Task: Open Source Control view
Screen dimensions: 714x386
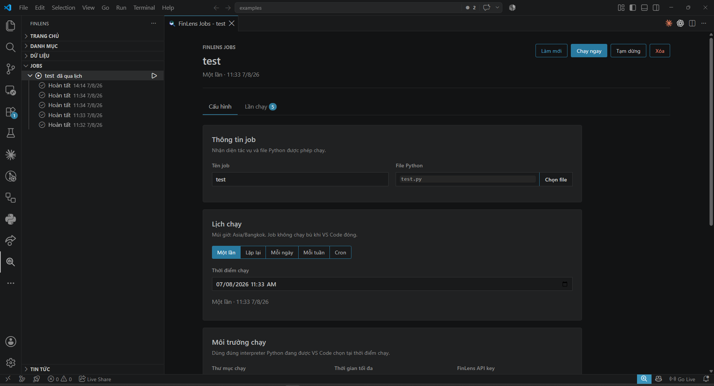Action: click(11, 69)
